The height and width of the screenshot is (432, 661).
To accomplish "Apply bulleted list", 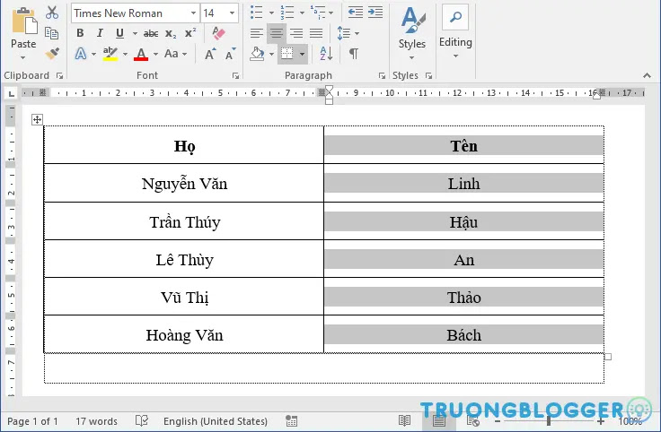I will [x=256, y=13].
